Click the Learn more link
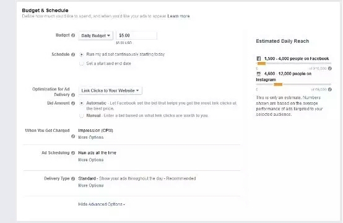The width and height of the screenshot is (343, 223). (x=178, y=16)
